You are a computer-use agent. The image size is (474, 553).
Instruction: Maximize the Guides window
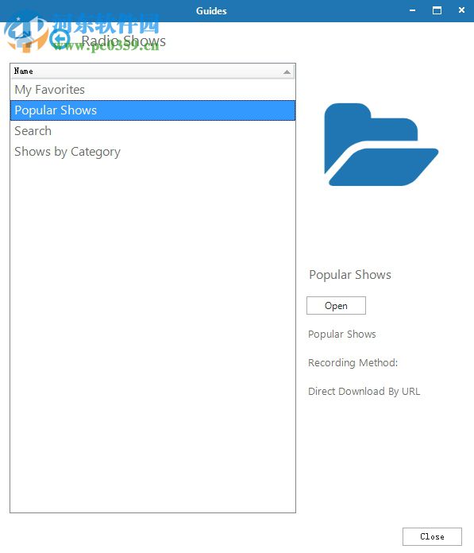[x=437, y=10]
